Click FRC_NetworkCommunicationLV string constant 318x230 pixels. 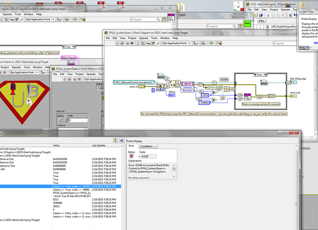coord(134,82)
